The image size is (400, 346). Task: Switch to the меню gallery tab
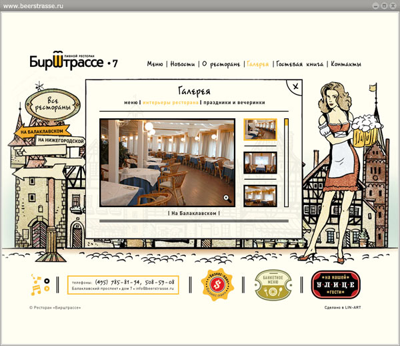[x=131, y=102]
